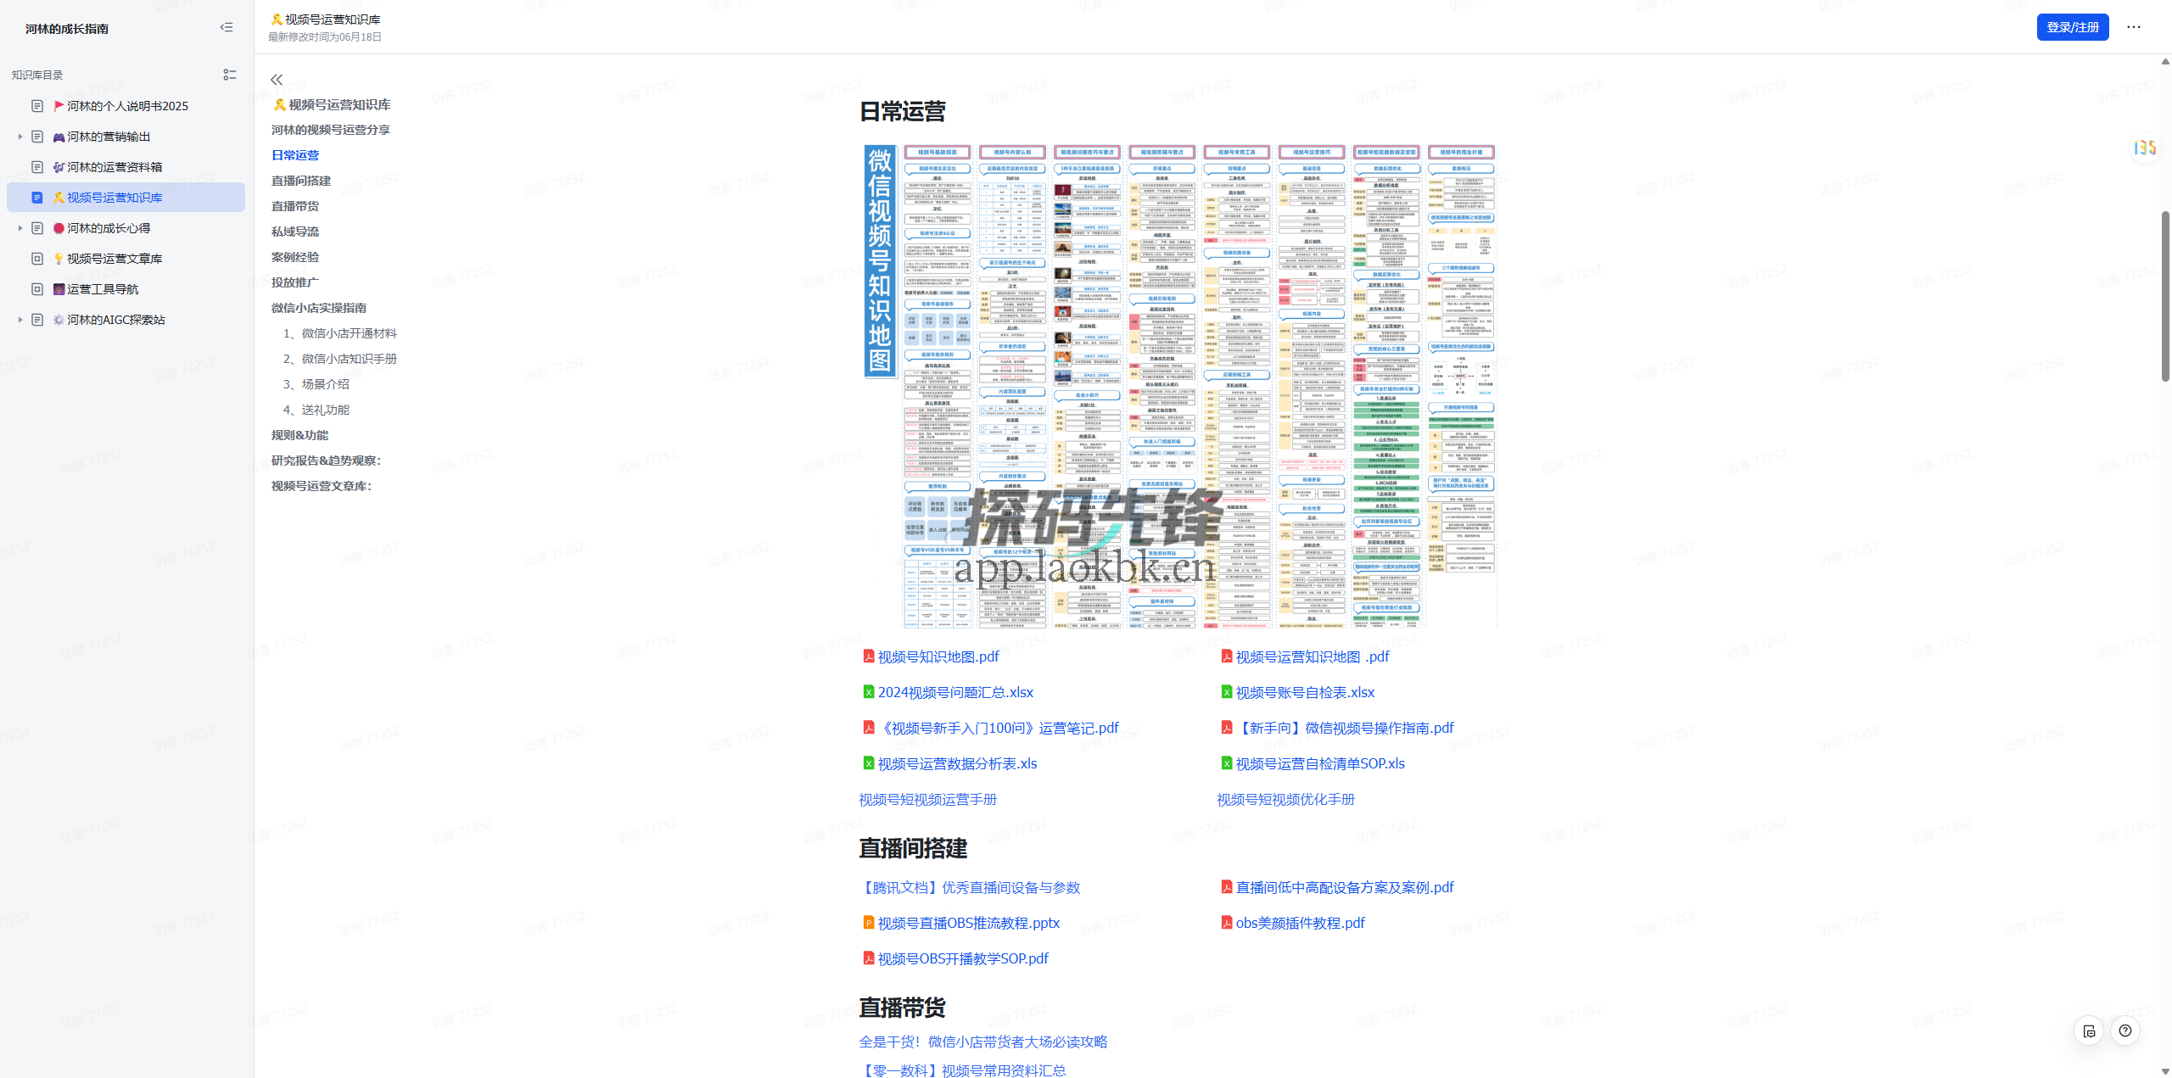Open 【新手向】微信视频号操作指南.pdf link
The width and height of the screenshot is (2172, 1078).
coord(1345,728)
